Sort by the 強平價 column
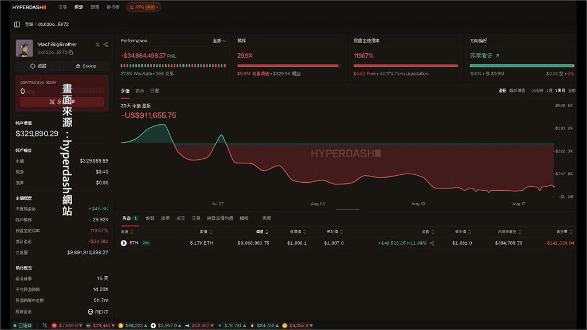587x330 pixels. [x=463, y=232]
